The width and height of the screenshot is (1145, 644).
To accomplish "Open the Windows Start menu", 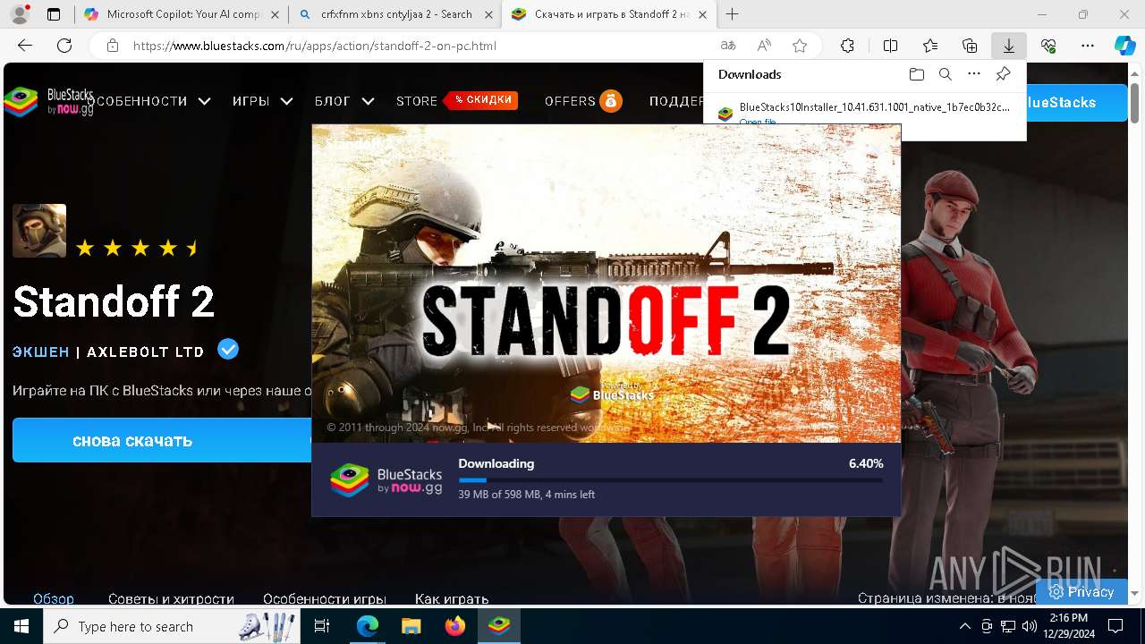I will pos(21,626).
